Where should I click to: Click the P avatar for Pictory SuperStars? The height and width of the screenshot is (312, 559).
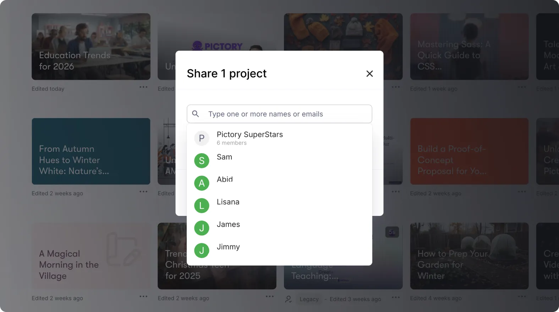click(x=202, y=138)
